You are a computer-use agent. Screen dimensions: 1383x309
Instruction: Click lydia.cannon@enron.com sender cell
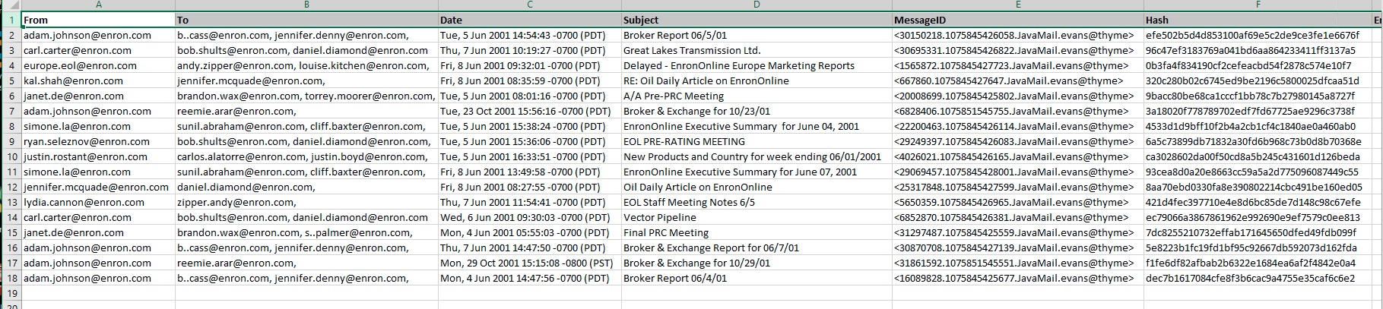[x=98, y=202]
